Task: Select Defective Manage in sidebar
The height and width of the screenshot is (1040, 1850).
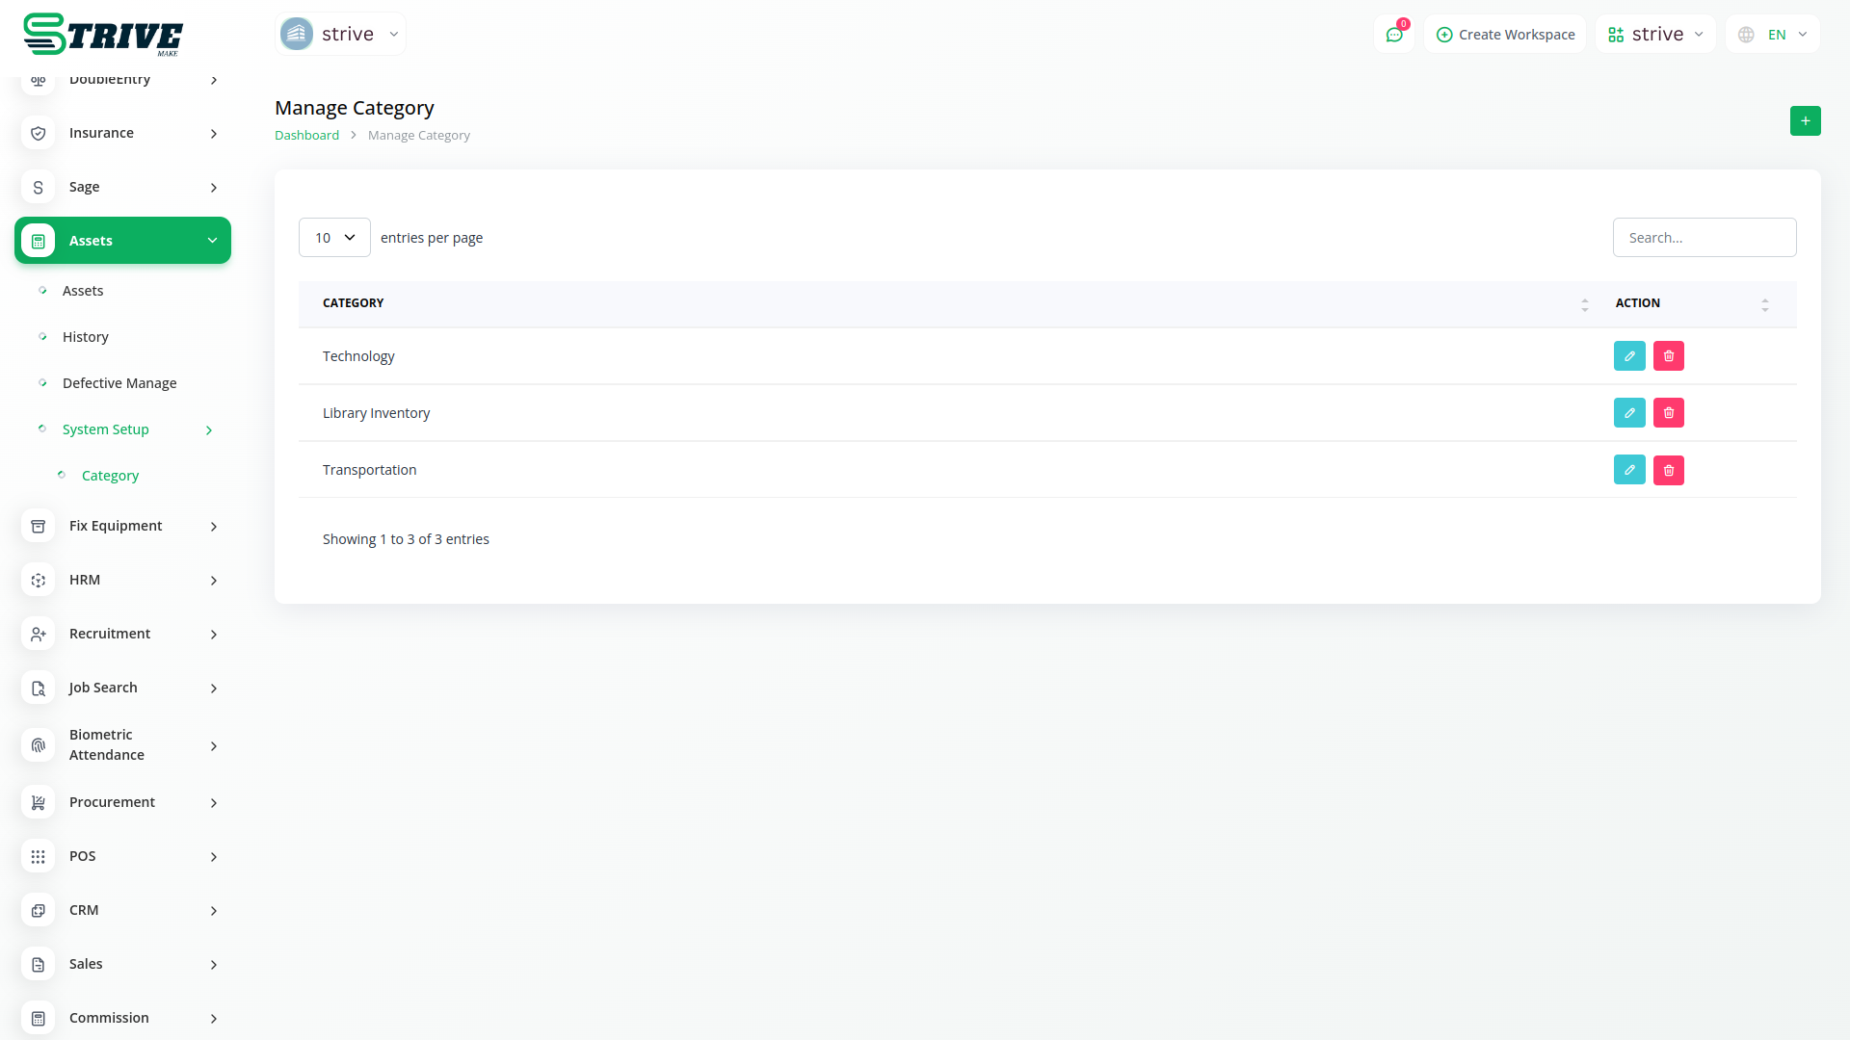Action: coord(119,383)
